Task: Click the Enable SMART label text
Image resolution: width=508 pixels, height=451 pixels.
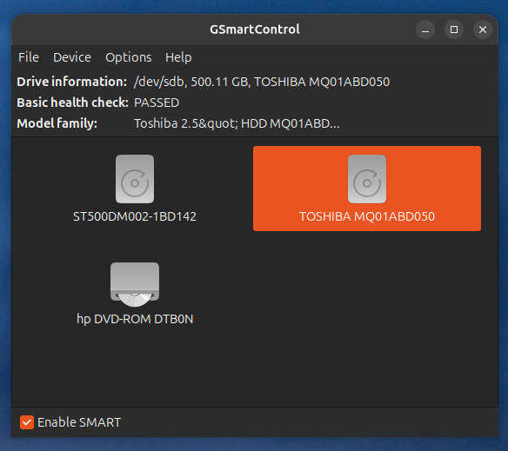Action: pos(79,422)
